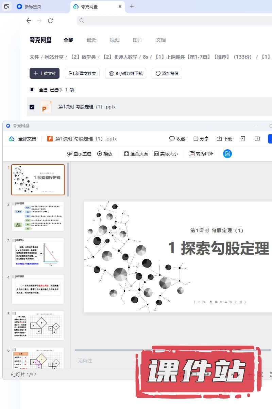The height and width of the screenshot is (409, 272).
Task: Click the 上传文件 upload button
Action: pyautogui.click(x=45, y=73)
